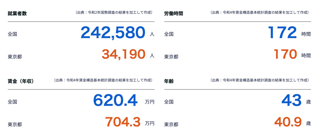Click the source note beside 賃金（年収）
This screenshot has height=137, width=326.
[103, 80]
